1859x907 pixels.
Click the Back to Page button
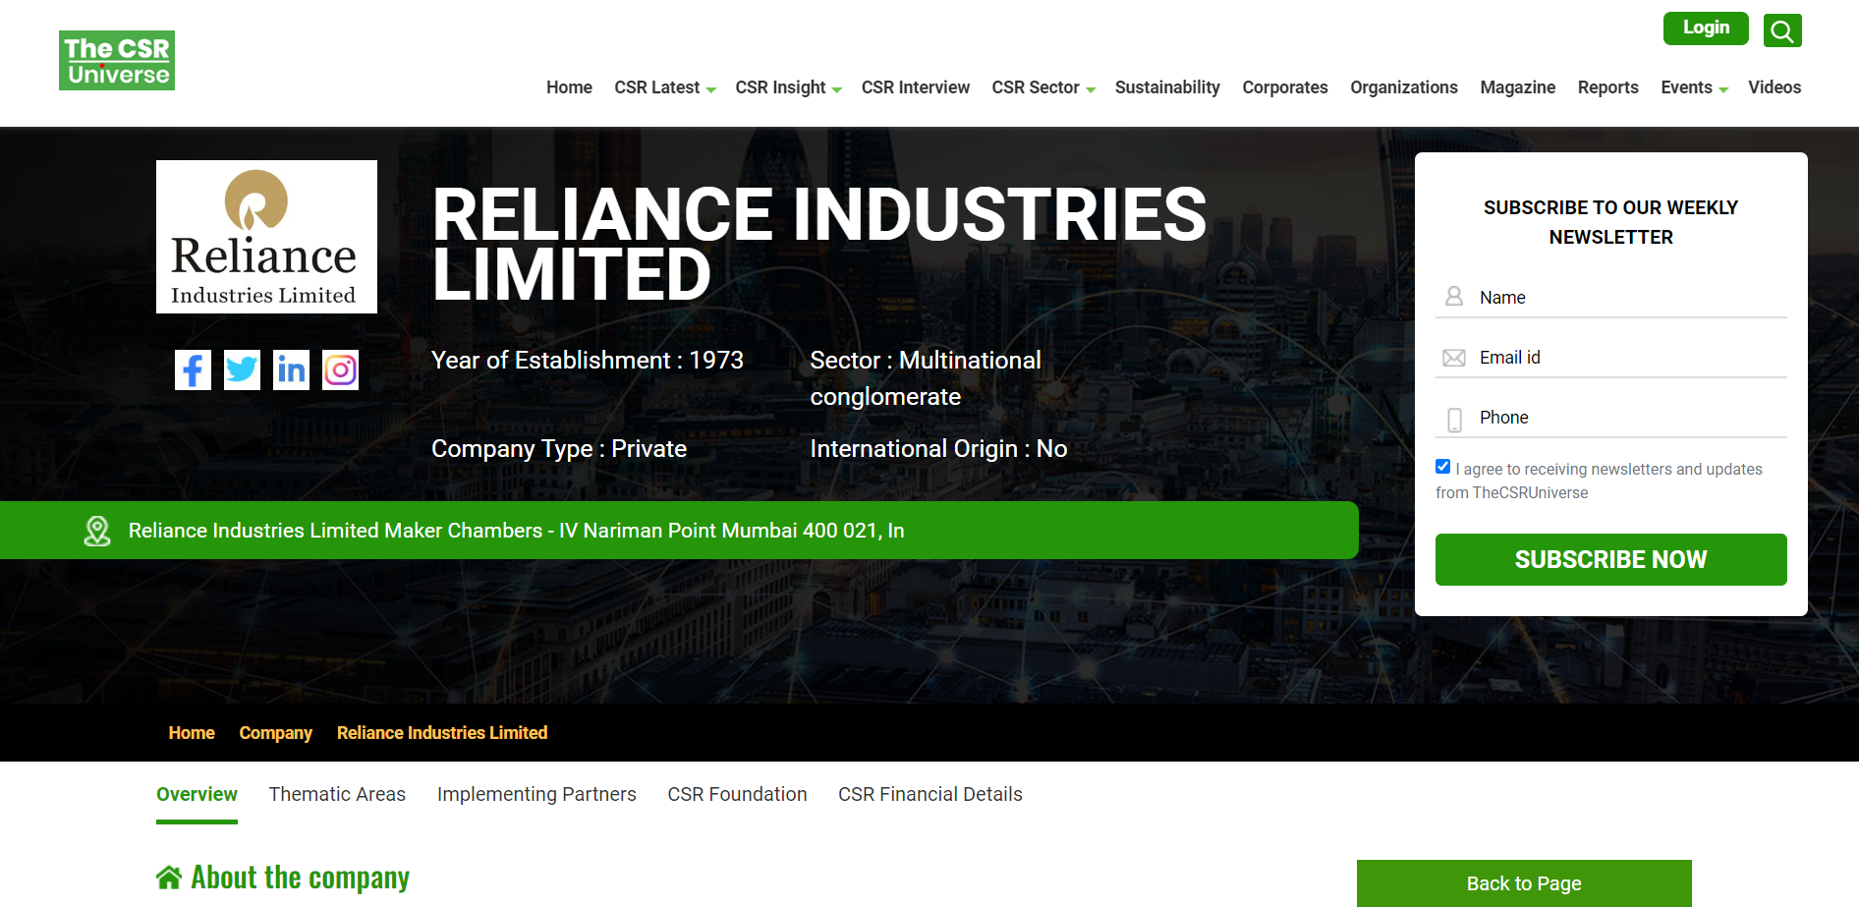pyautogui.click(x=1524, y=883)
